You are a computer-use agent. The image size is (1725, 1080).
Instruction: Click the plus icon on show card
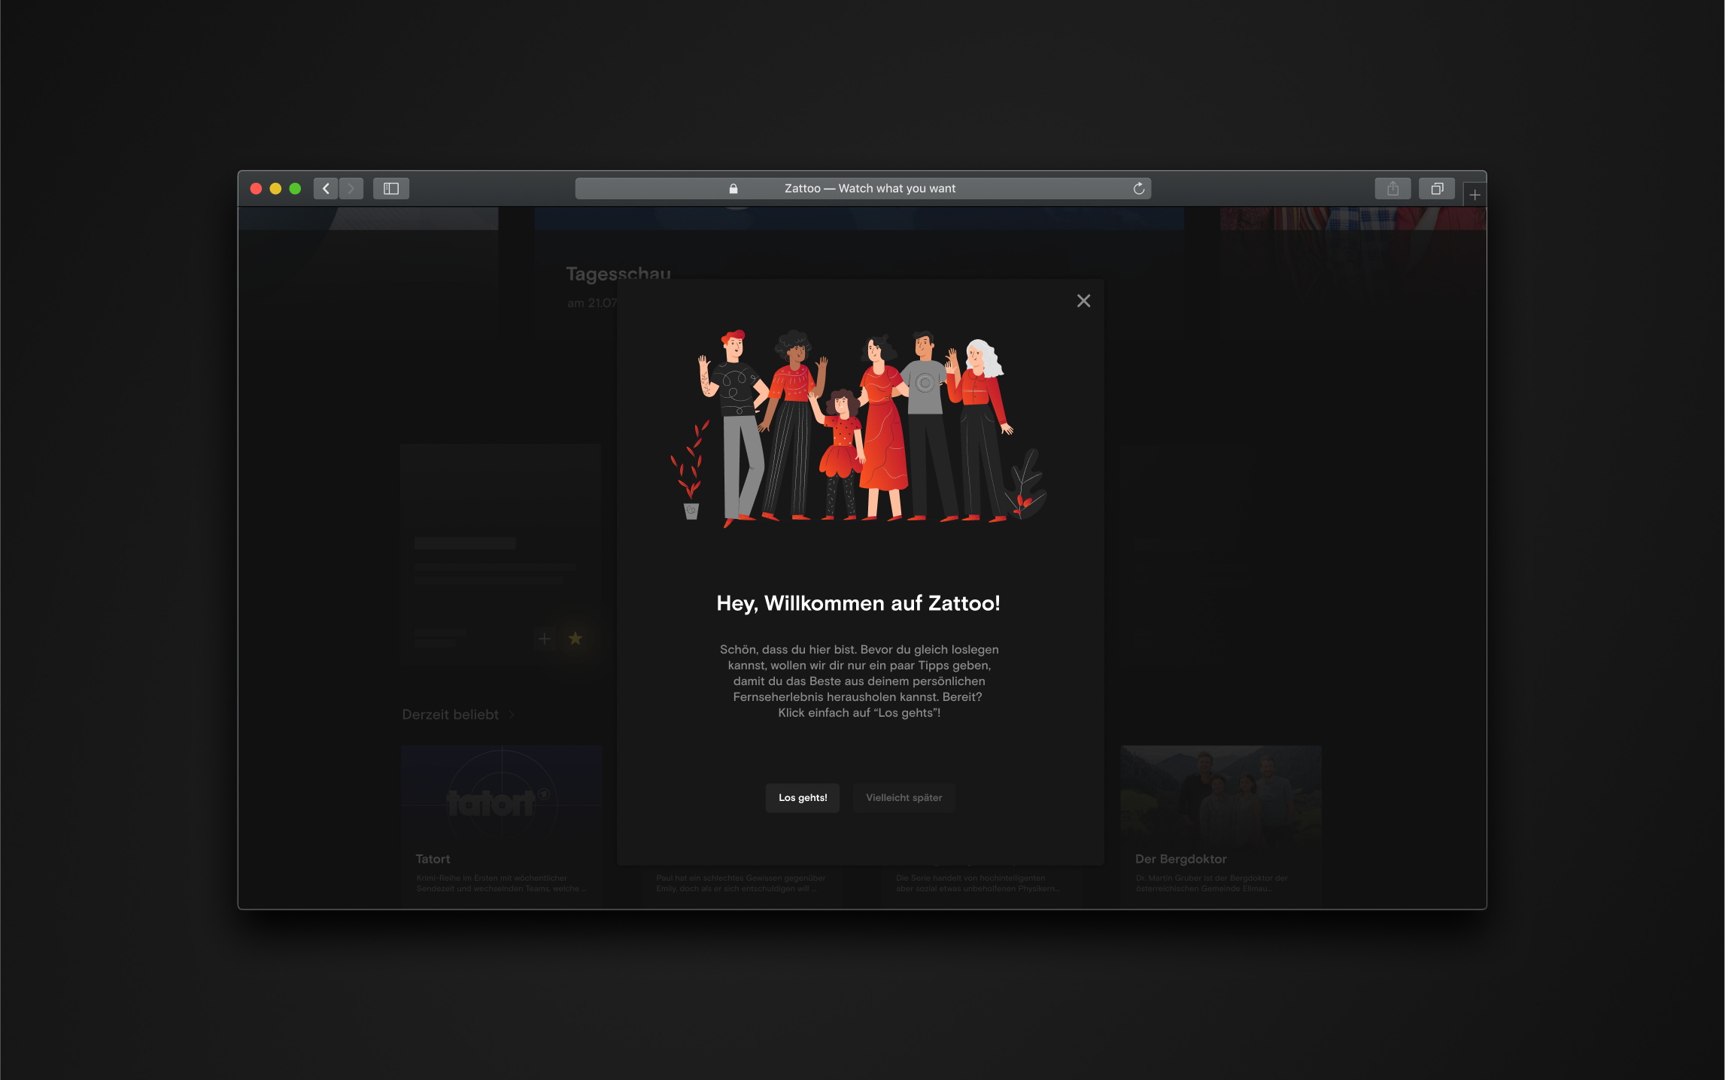click(x=545, y=639)
